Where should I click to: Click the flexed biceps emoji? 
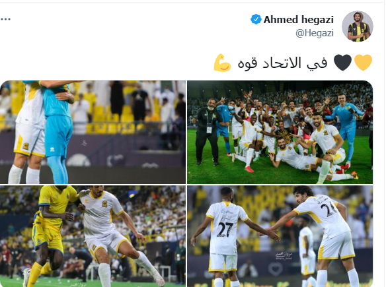click(x=222, y=63)
